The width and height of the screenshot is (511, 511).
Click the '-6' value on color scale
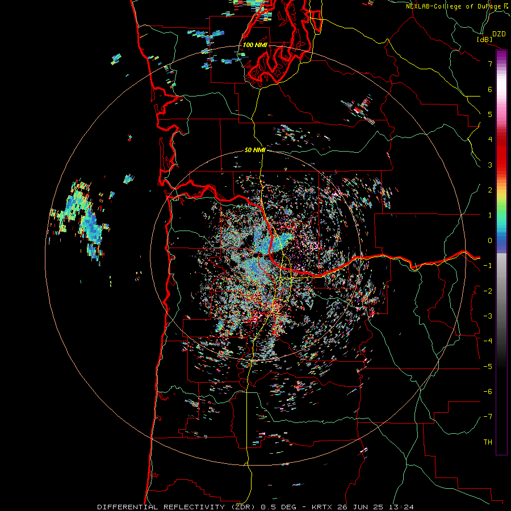click(488, 392)
